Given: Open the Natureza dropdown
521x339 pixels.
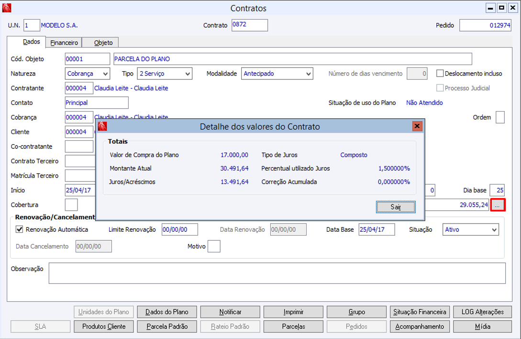Looking at the screenshot, I should click(x=88, y=74).
